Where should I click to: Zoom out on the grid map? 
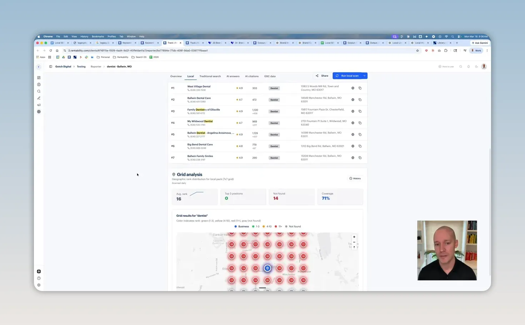point(354,242)
